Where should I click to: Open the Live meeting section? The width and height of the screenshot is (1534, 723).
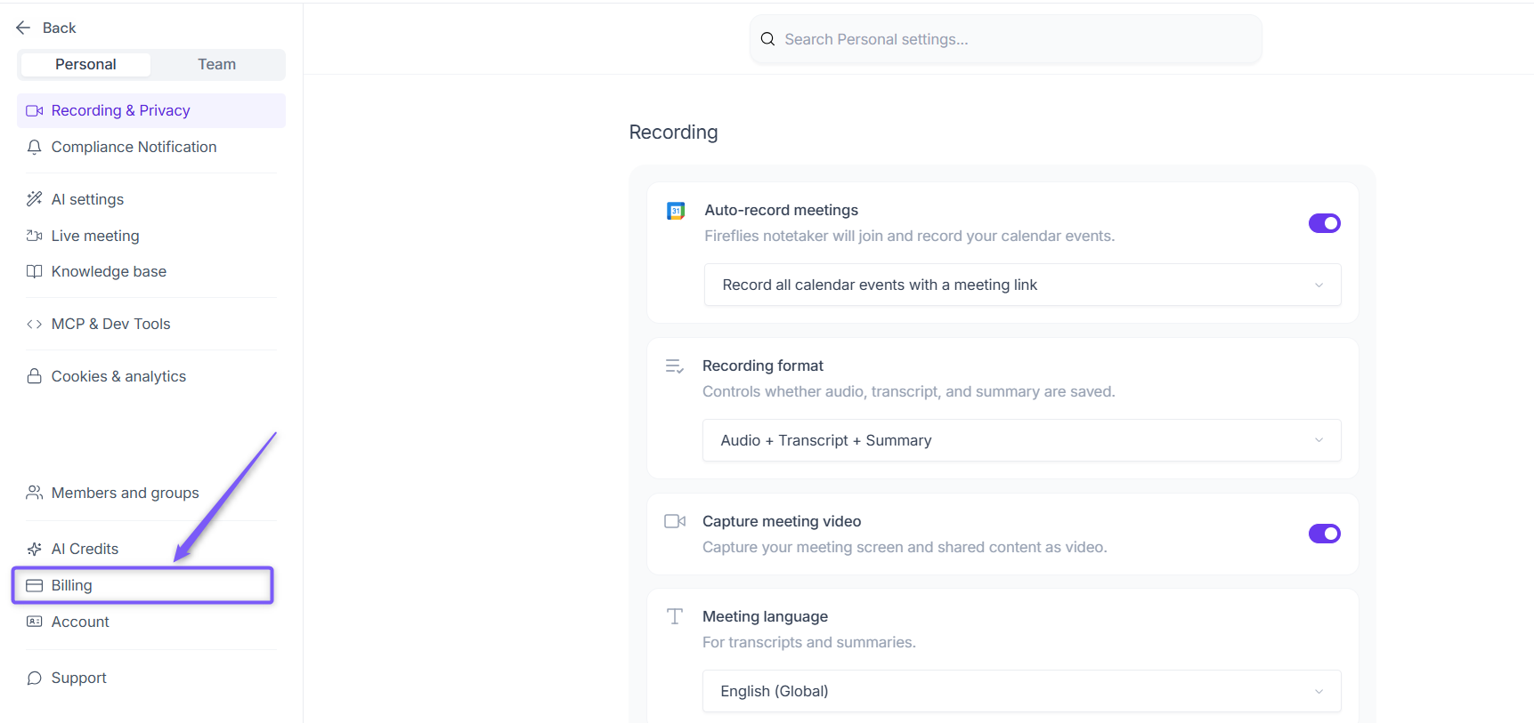(x=151, y=236)
